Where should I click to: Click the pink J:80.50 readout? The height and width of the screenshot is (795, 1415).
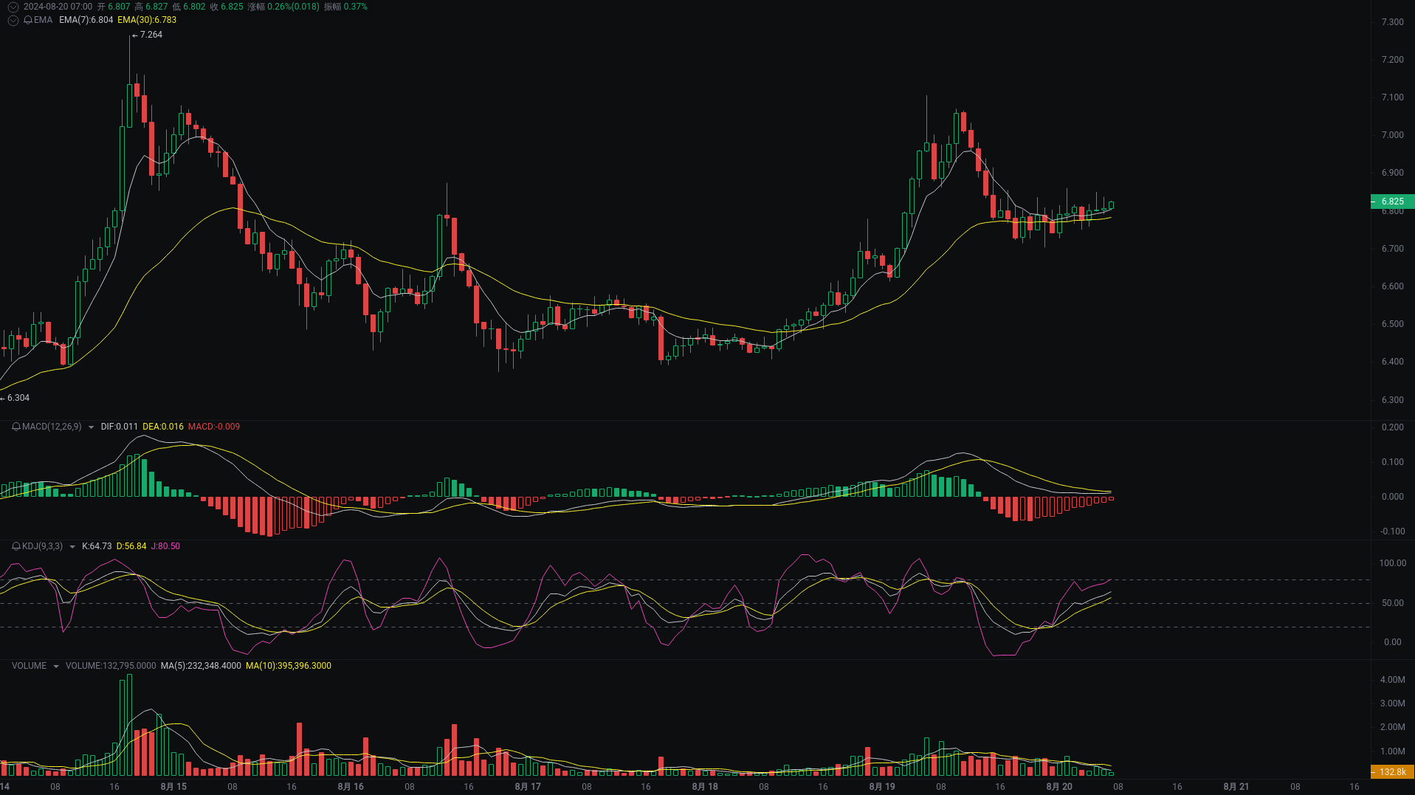tap(165, 546)
